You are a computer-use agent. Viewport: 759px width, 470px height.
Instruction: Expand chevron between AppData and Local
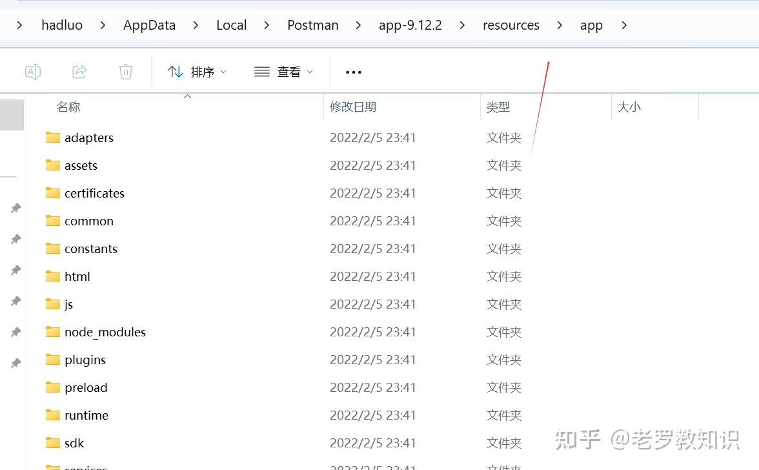196,25
